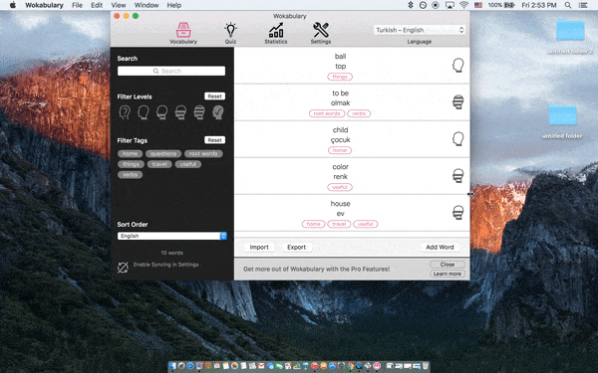This screenshot has width=598, height=373.
Task: Click the Export button
Action: click(296, 247)
